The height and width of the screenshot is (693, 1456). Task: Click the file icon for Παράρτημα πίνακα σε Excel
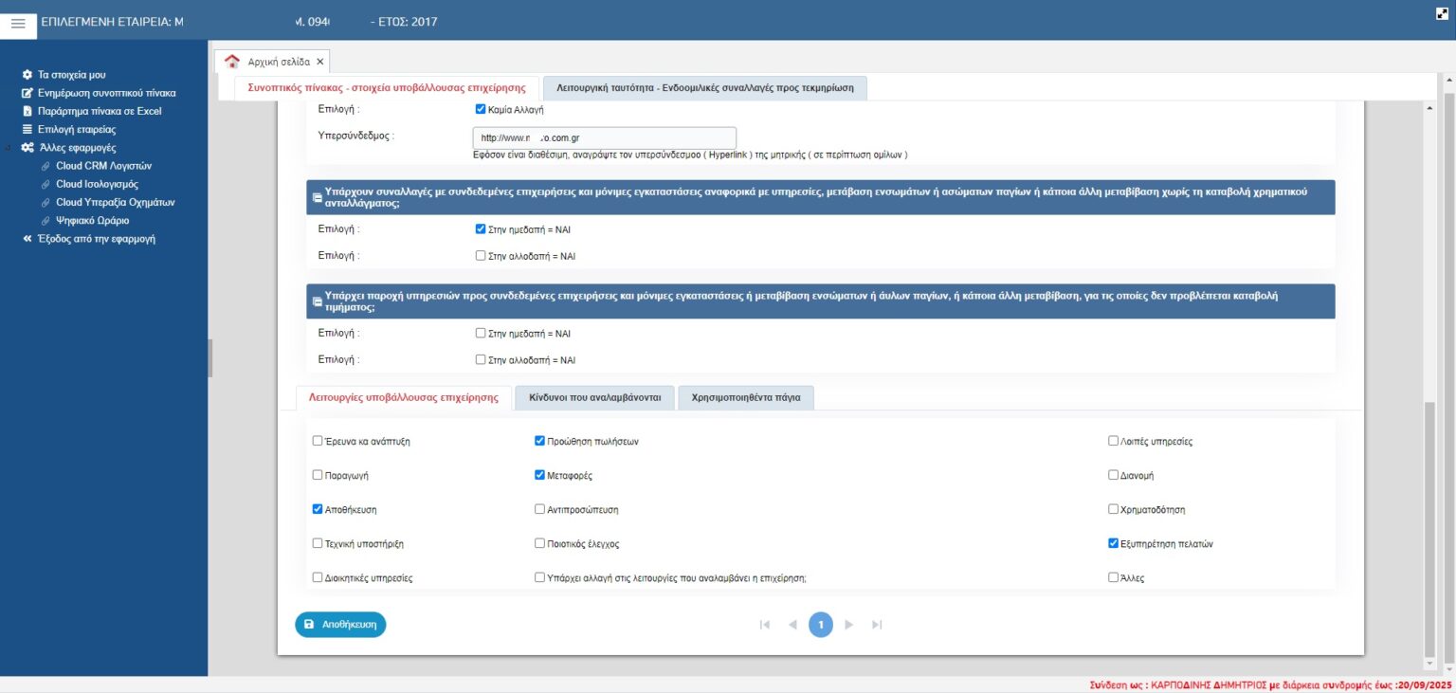tap(27, 111)
